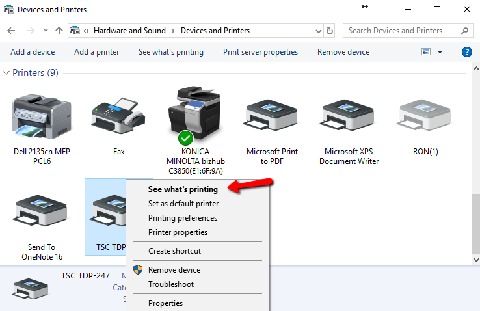
Task: Click the Devices and Printers breadcrumb
Action: click(215, 31)
